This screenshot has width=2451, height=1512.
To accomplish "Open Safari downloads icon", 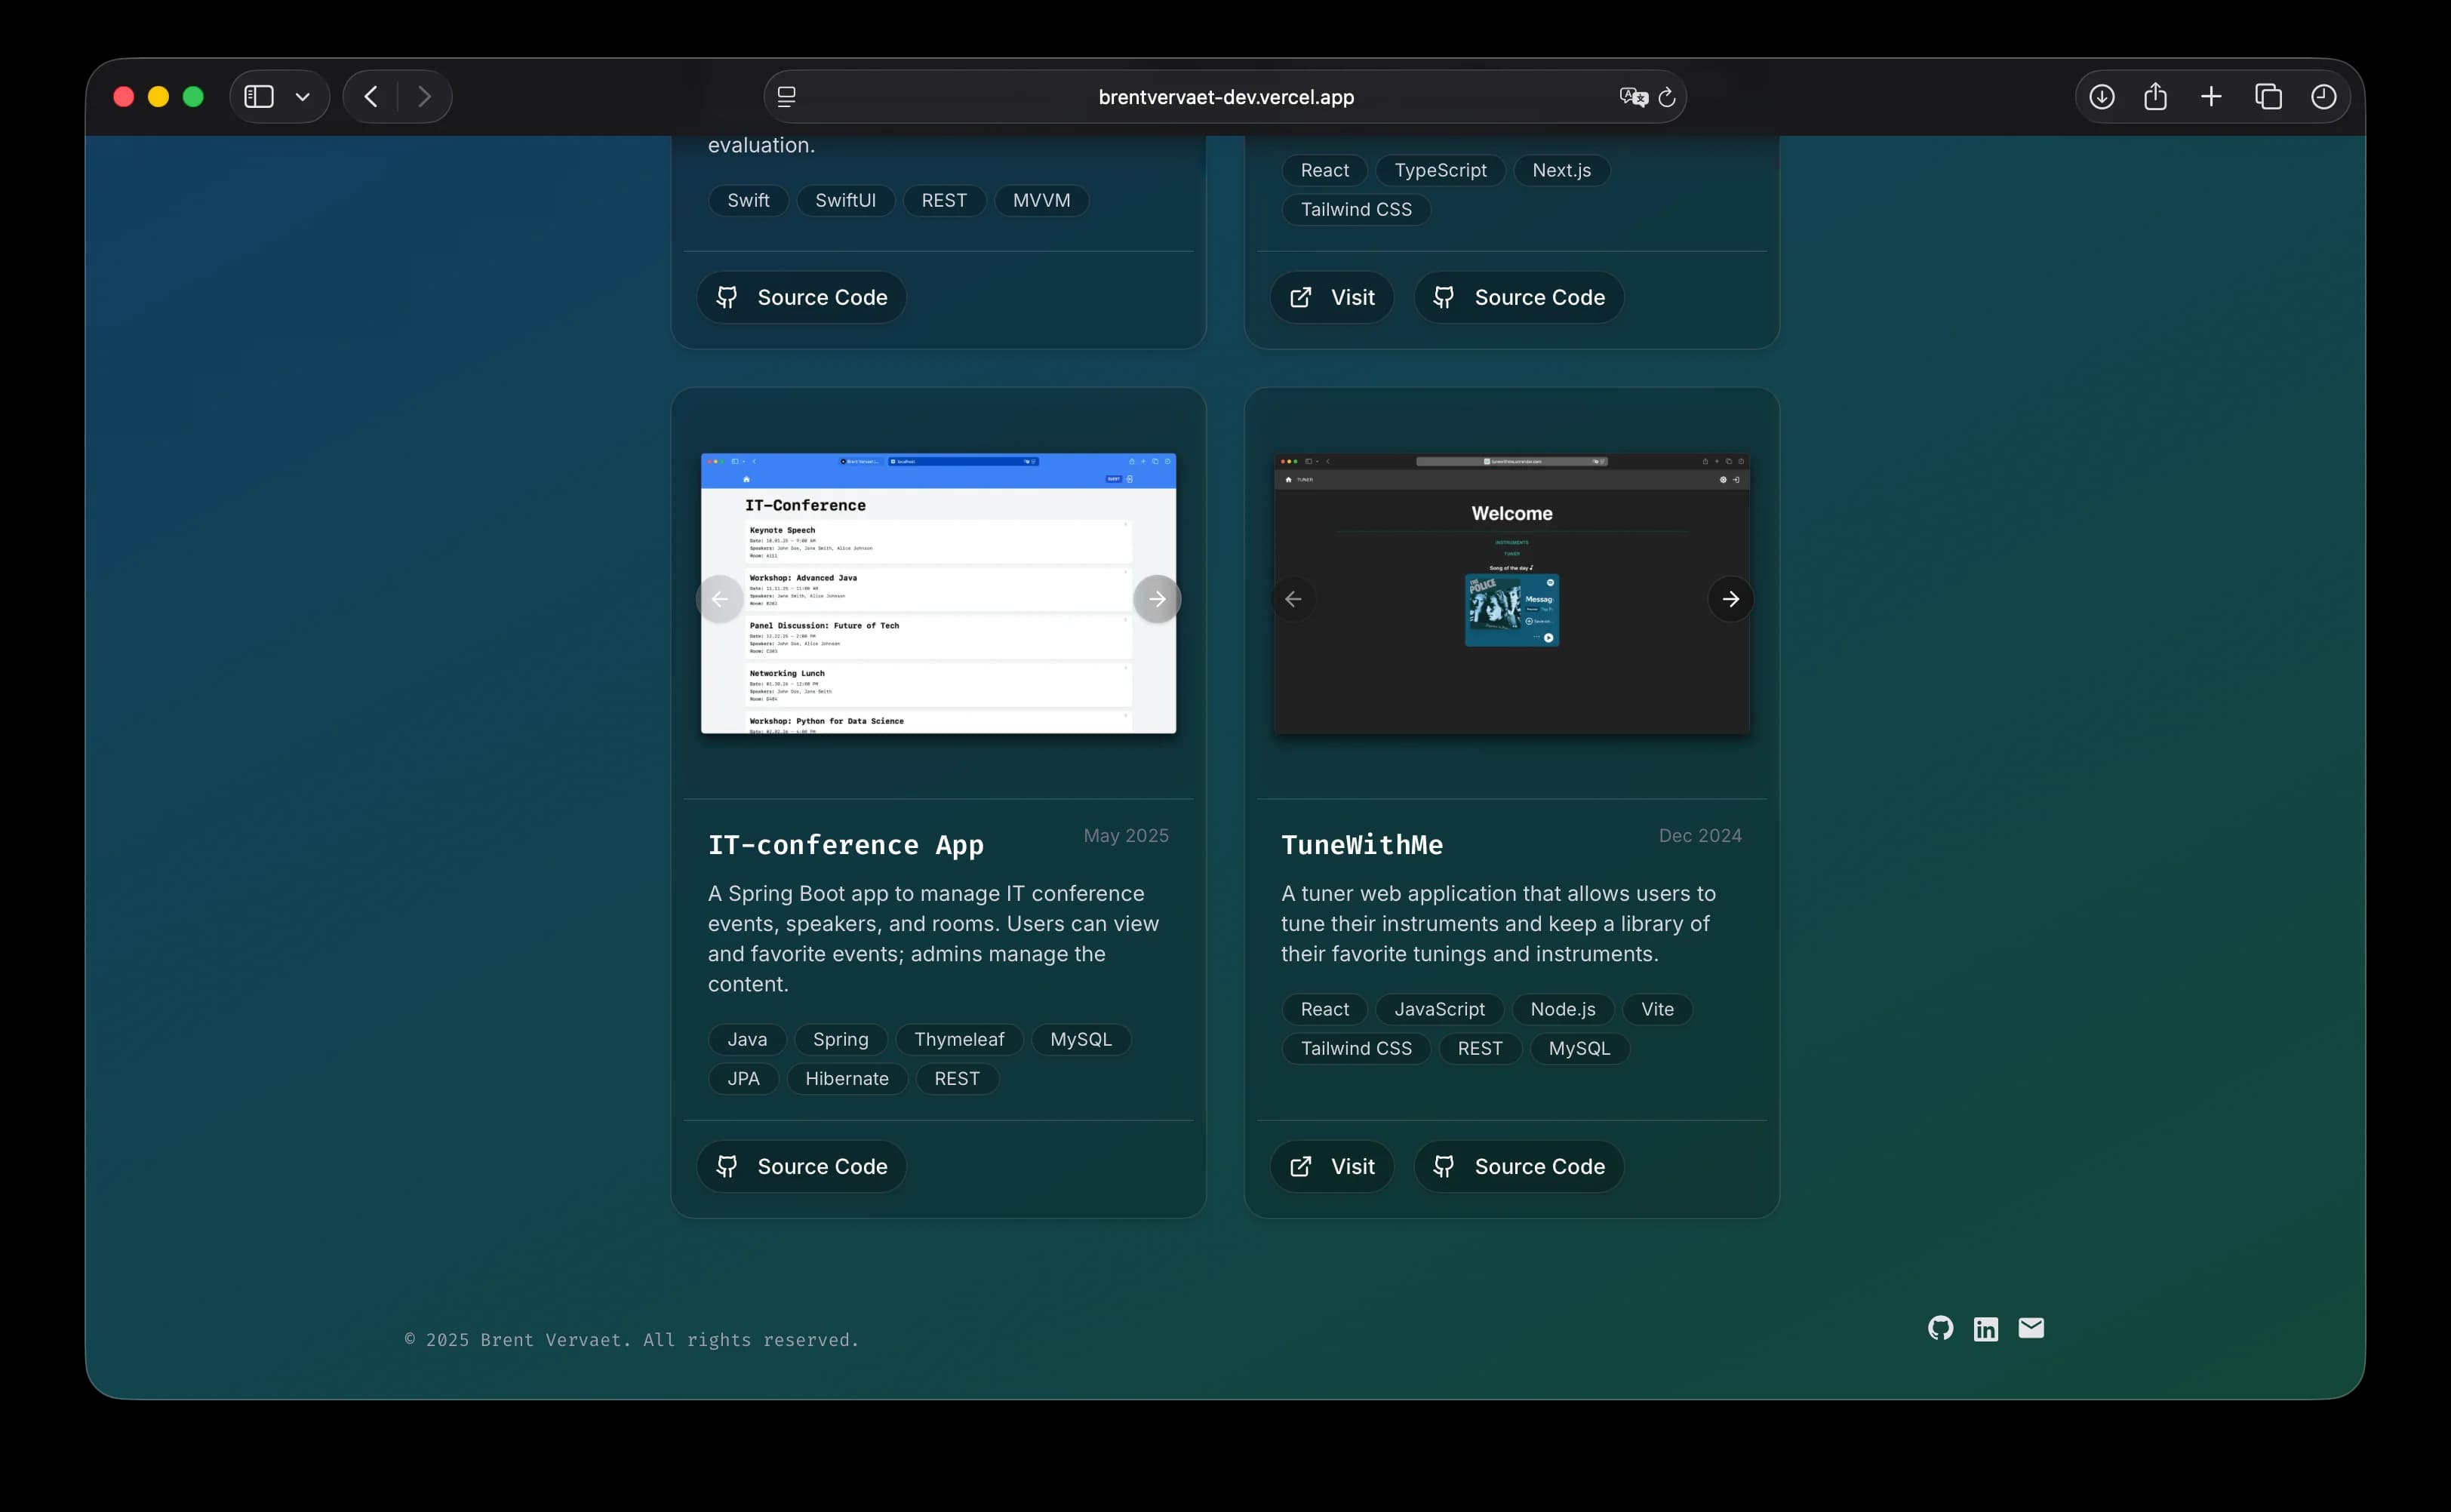I will (2101, 97).
